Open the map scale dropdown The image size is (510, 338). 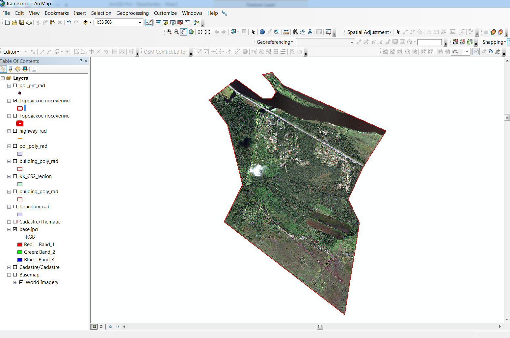140,22
